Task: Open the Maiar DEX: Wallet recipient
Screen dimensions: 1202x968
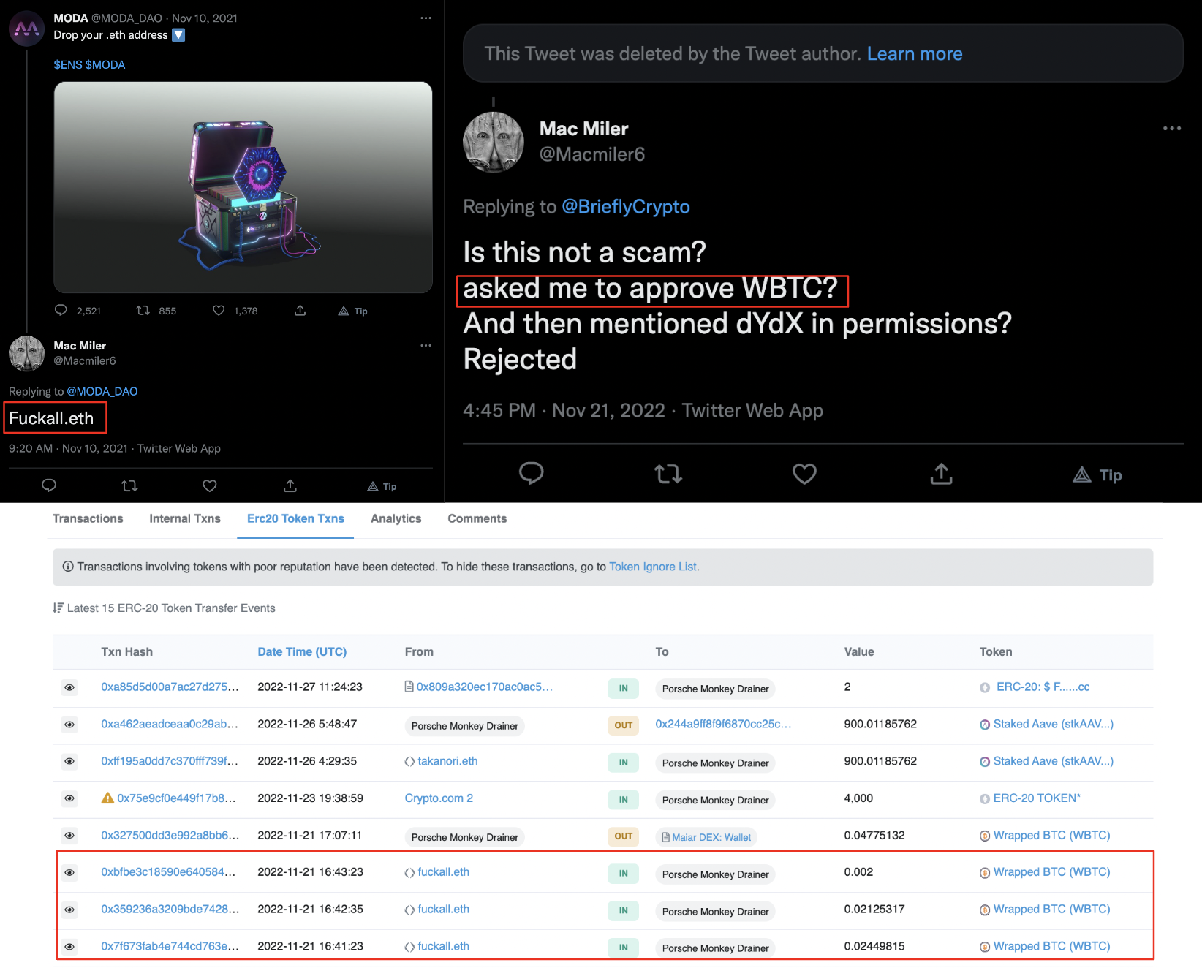Action: tap(706, 837)
